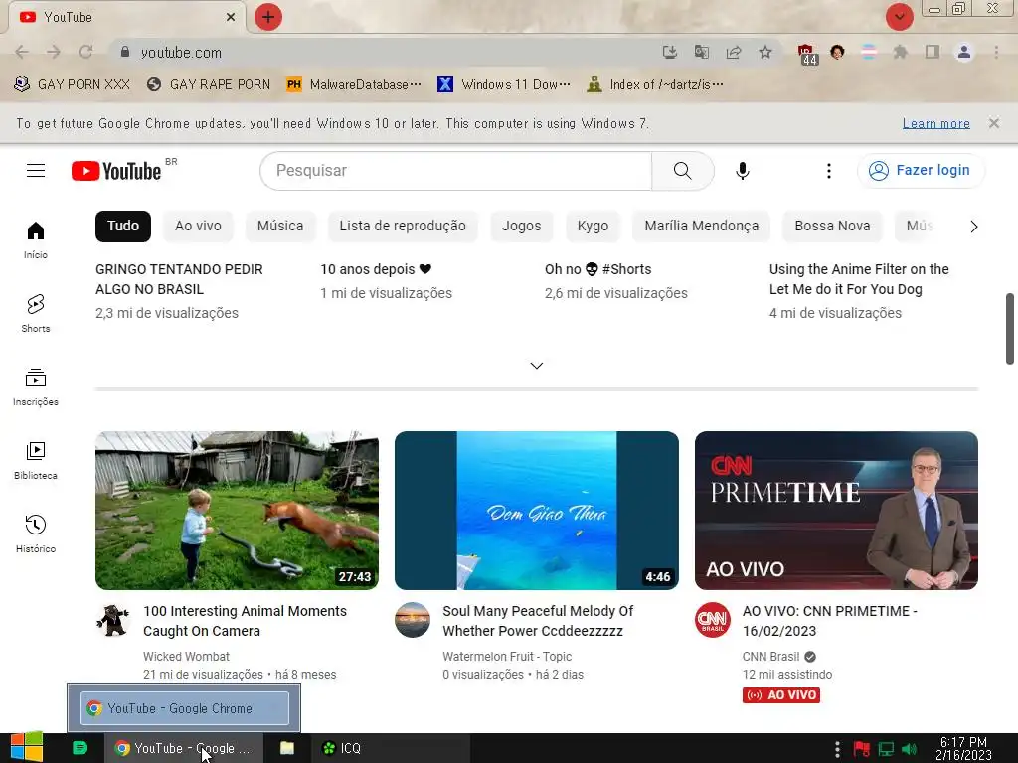This screenshot has width=1018, height=763.
Task: Open the side panel icon
Action: click(933, 52)
